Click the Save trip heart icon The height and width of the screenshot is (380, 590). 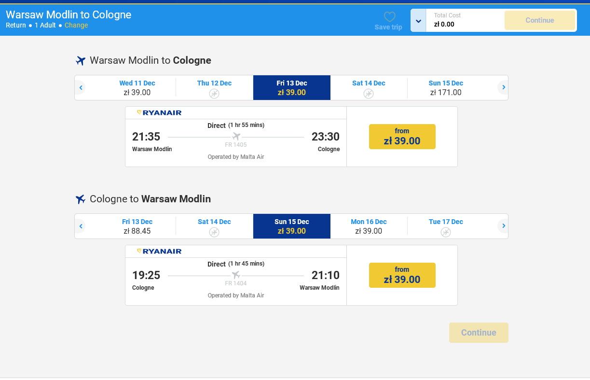[390, 17]
